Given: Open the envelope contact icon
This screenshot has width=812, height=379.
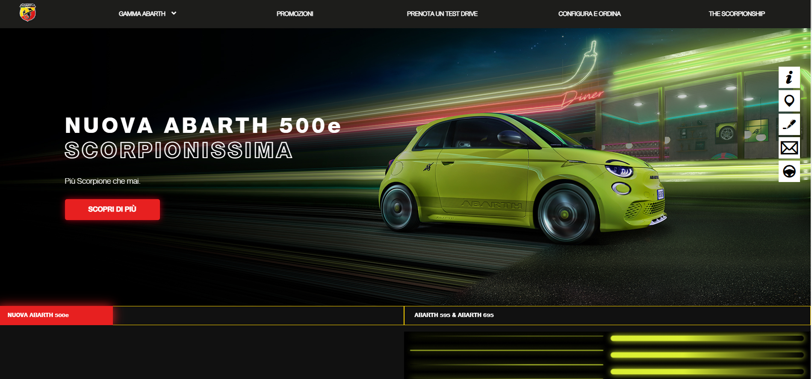Looking at the screenshot, I should point(789,148).
